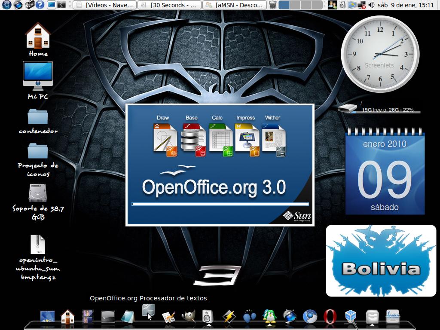Click the camera icon in top panel

pos(30,5)
